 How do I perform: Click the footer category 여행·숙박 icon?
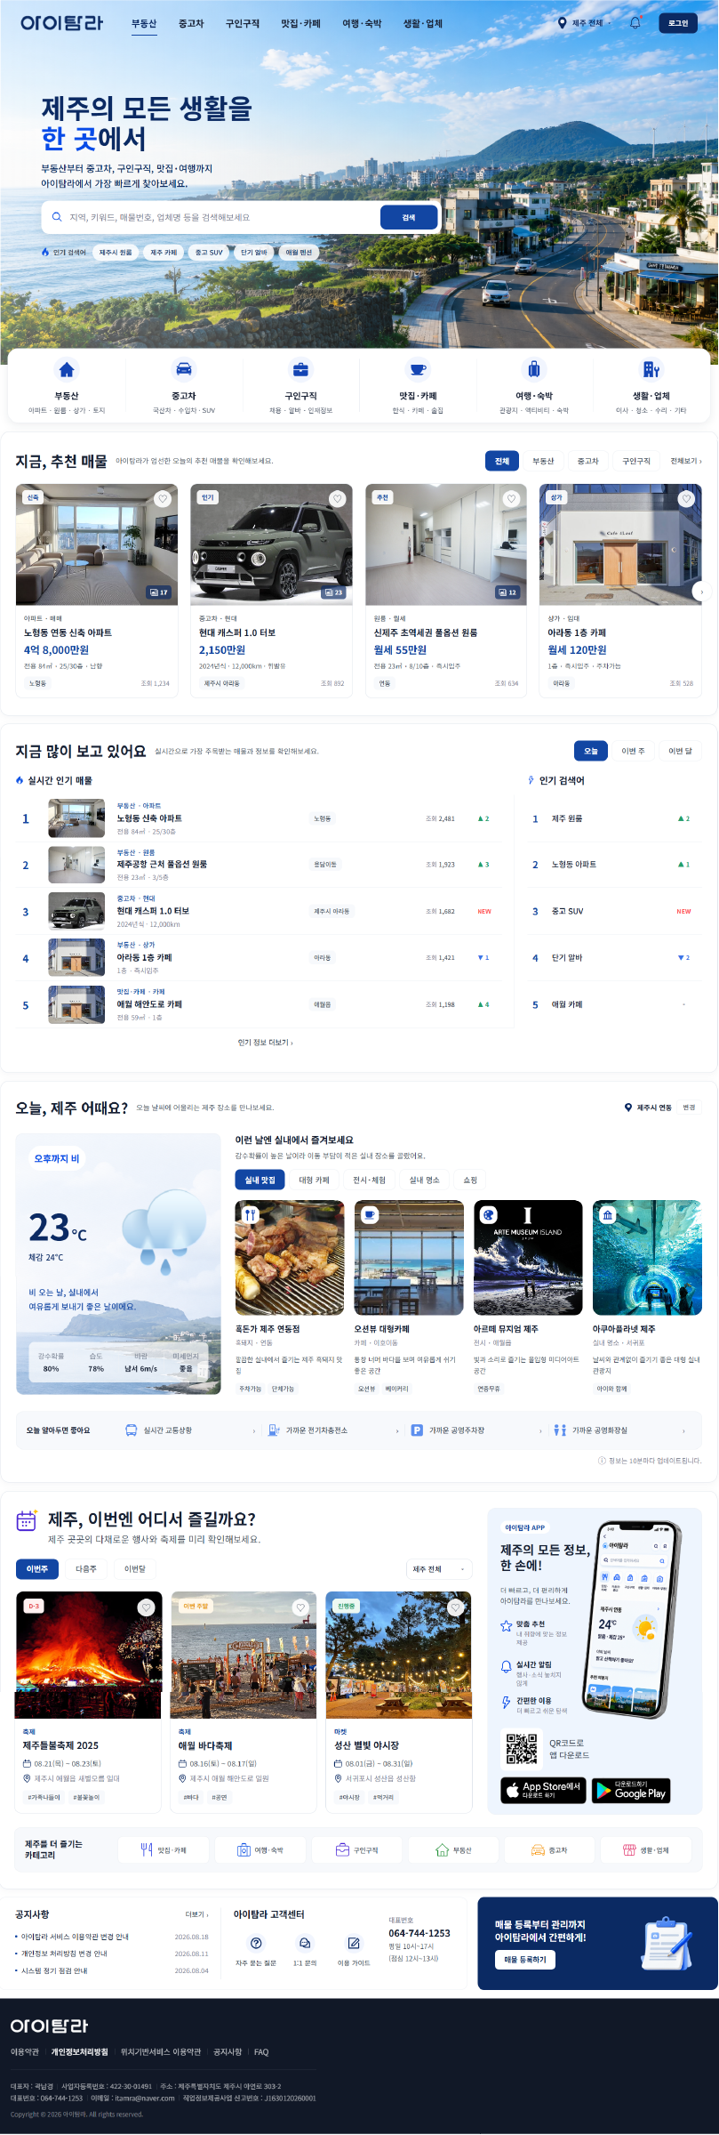(244, 1850)
